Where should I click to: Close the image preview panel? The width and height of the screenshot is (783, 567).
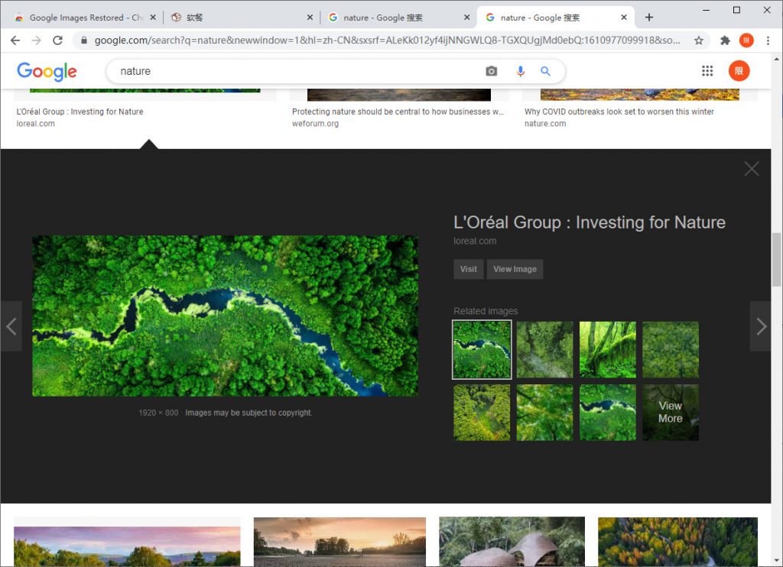coord(752,169)
